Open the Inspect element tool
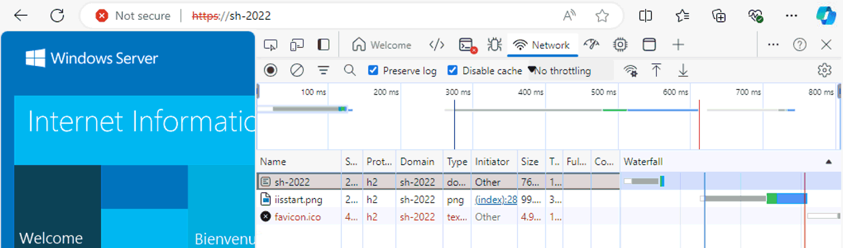843x248 pixels. (271, 45)
